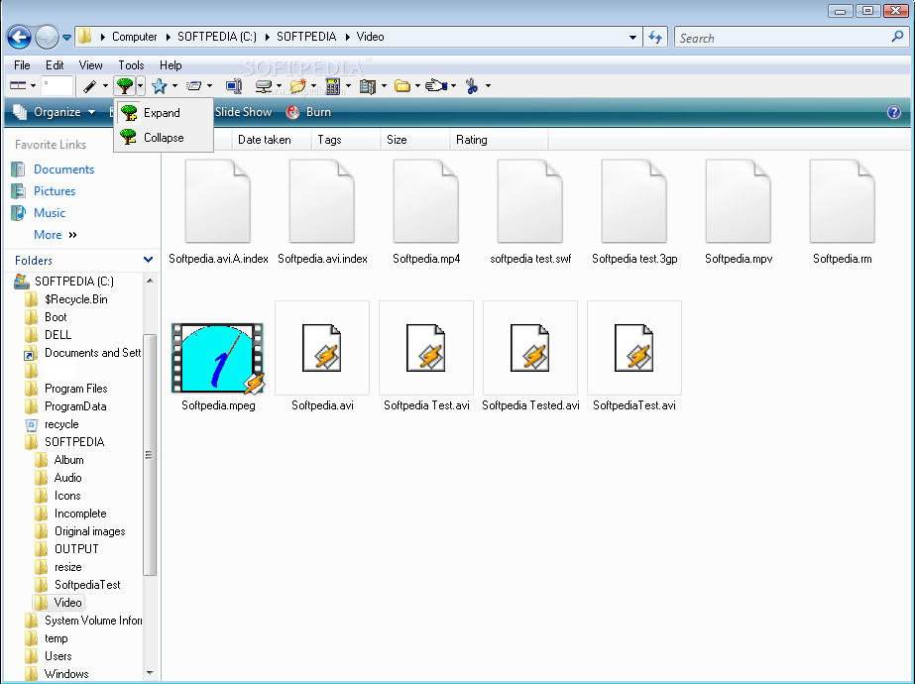Collapse the Folders pane with its chevron
Screen dimensions: 915x684
(149, 260)
